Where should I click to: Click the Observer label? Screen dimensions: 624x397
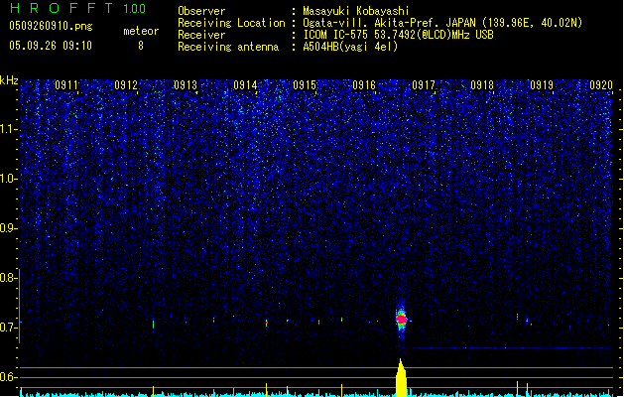[x=201, y=11]
